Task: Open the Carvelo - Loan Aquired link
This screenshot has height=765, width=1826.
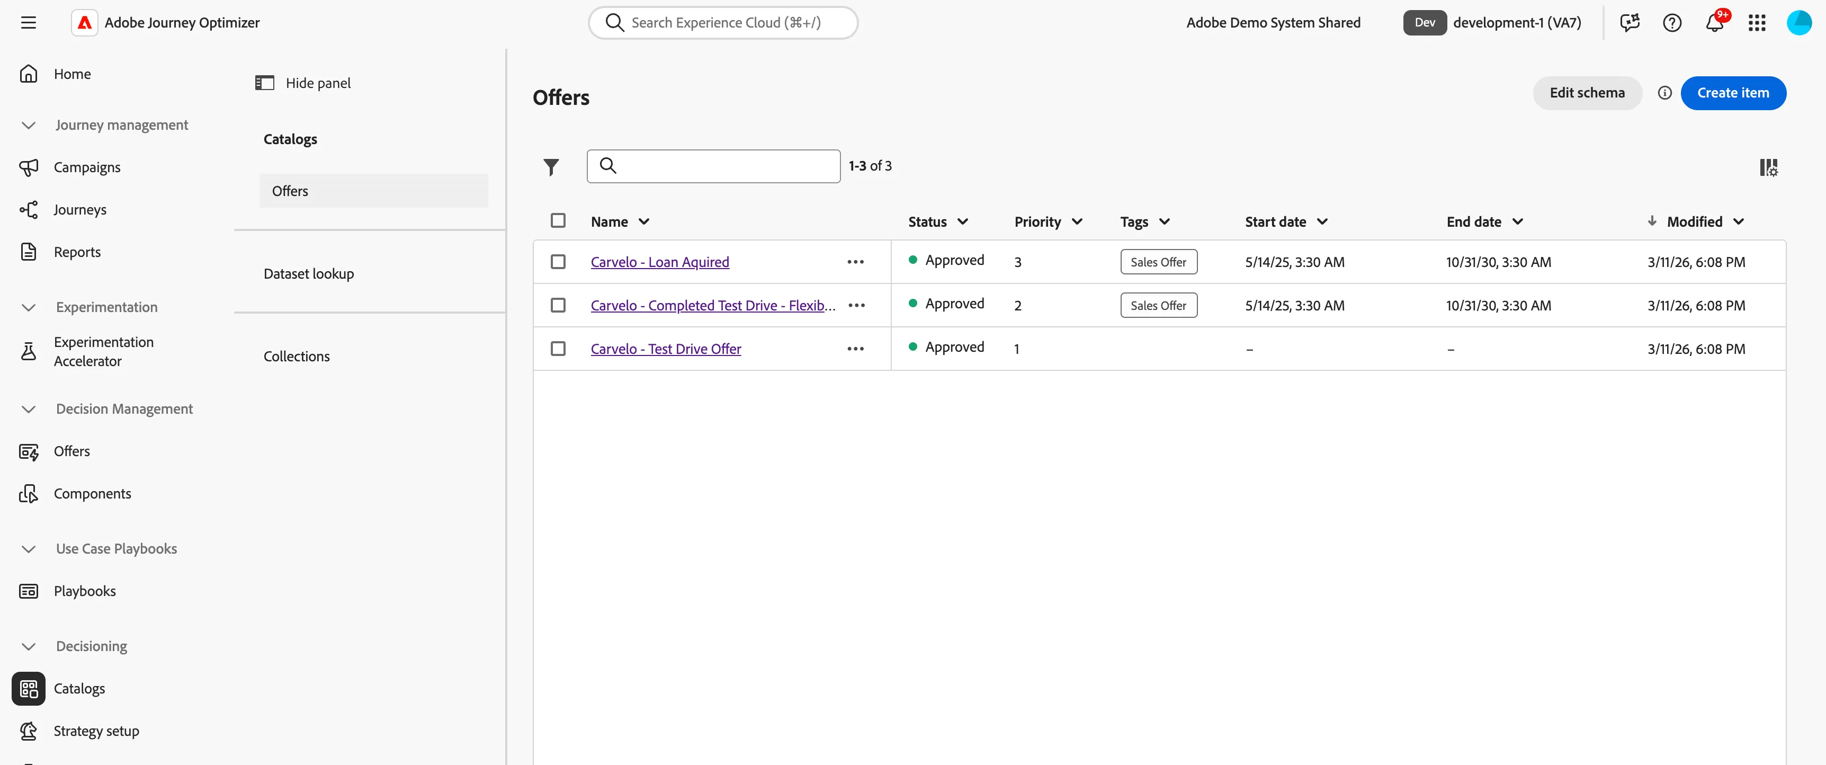Action: (x=659, y=262)
